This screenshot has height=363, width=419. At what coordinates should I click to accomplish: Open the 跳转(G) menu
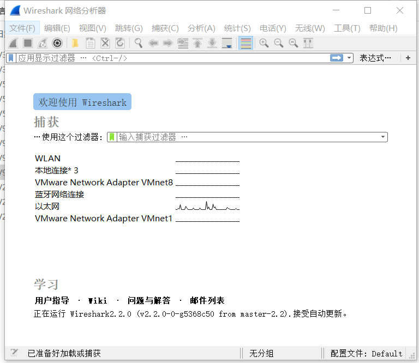129,28
